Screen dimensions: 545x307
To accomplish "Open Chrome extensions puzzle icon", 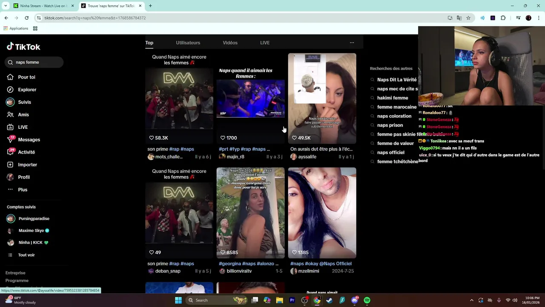I will [503, 18].
